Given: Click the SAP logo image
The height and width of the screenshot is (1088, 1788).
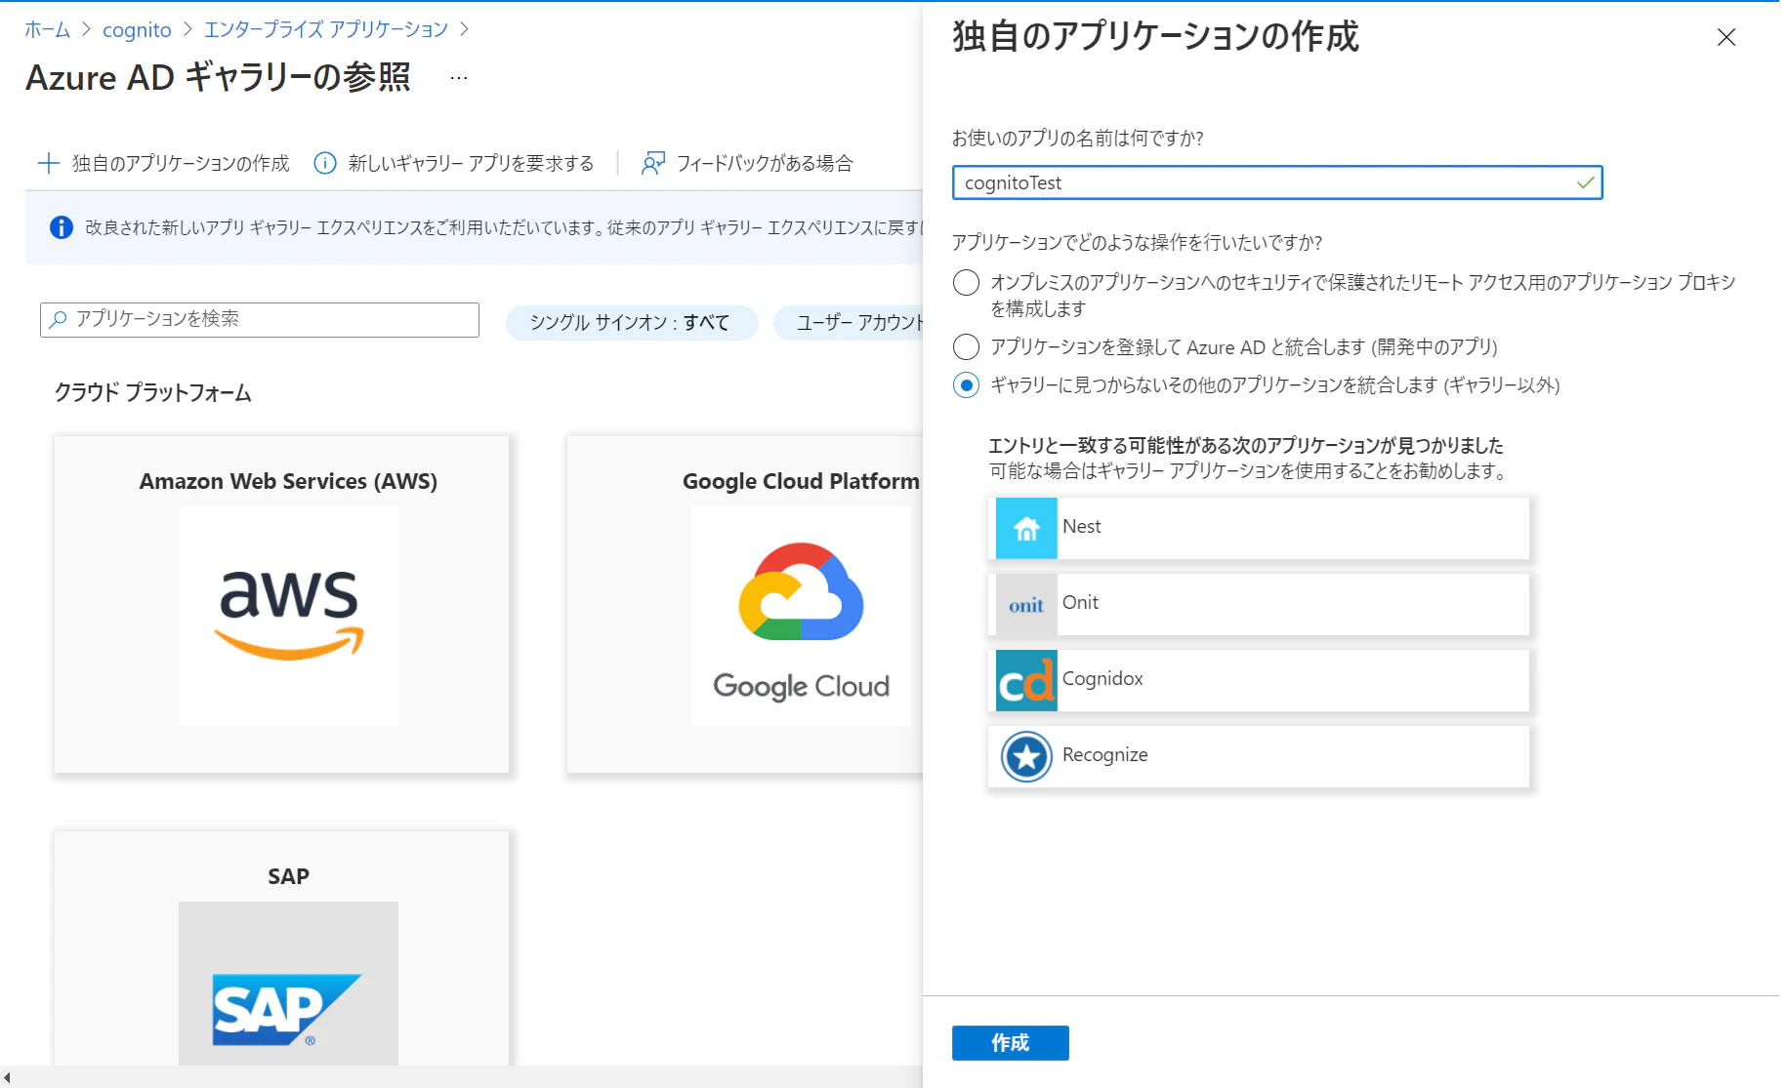Looking at the screenshot, I should coord(288,983).
